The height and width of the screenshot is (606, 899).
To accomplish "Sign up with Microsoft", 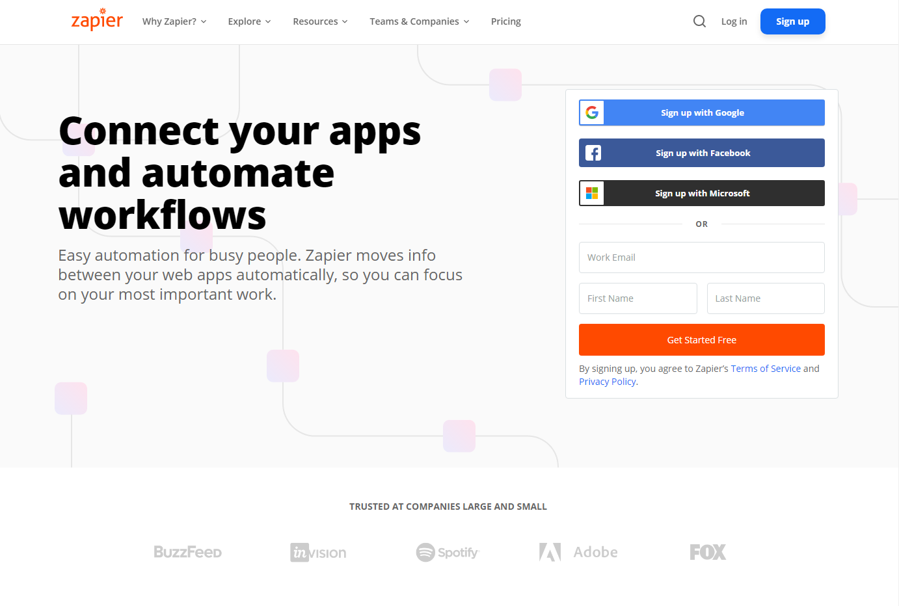I will click(x=702, y=193).
